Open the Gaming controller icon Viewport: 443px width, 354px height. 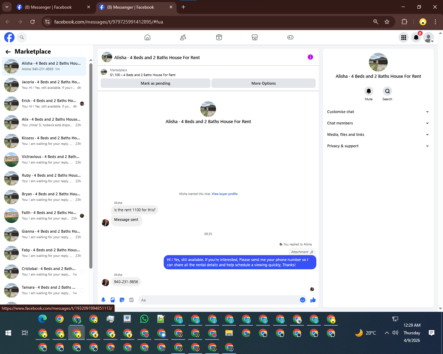pyautogui.click(x=290, y=37)
